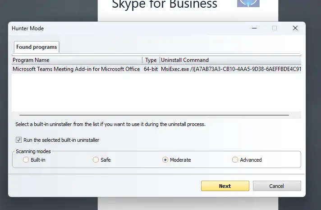Image resolution: width=321 pixels, height=210 pixels.
Task: Click the 64-bit type cell
Action: tap(151, 69)
